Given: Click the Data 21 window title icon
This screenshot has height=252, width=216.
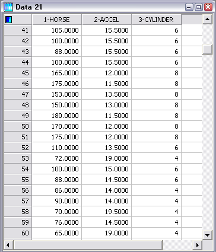Looking at the screenshot, I should pos(8,7).
